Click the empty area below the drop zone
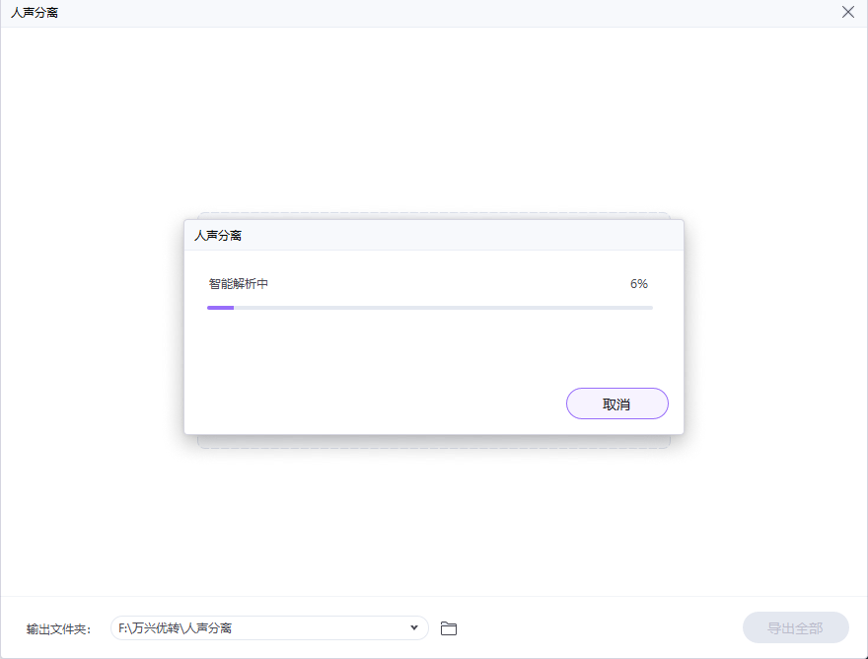868x659 pixels. [434, 523]
